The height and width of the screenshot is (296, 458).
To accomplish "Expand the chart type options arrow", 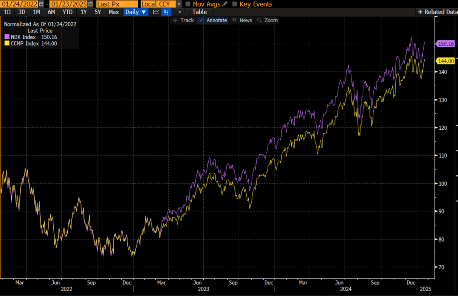I will pyautogui.click(x=180, y=12).
